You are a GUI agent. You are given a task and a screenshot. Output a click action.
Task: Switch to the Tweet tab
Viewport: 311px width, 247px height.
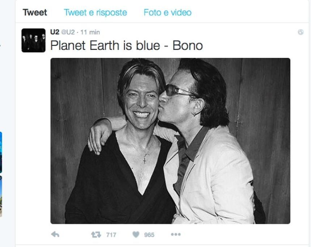(35, 13)
